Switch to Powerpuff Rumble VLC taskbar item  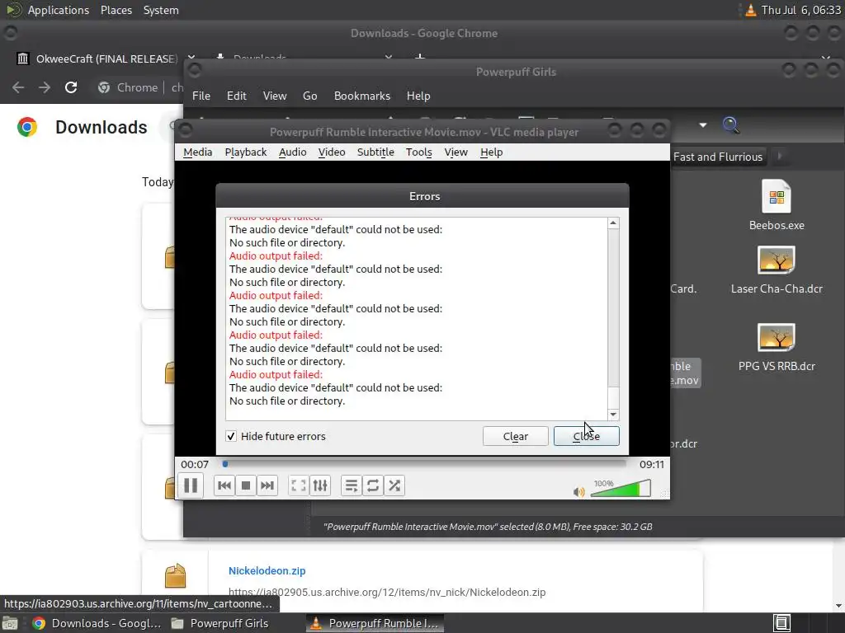coord(375,623)
